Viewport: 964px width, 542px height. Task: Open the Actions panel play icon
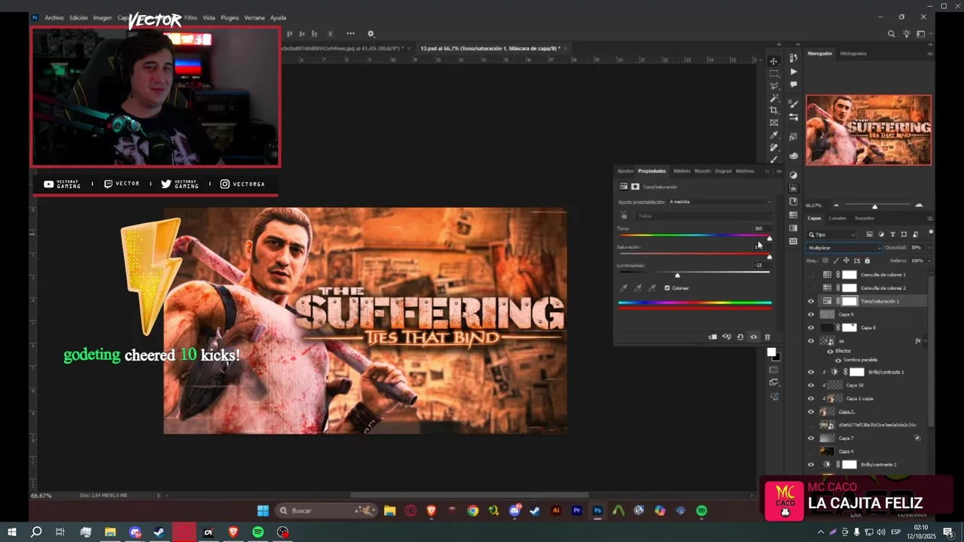pos(793,72)
